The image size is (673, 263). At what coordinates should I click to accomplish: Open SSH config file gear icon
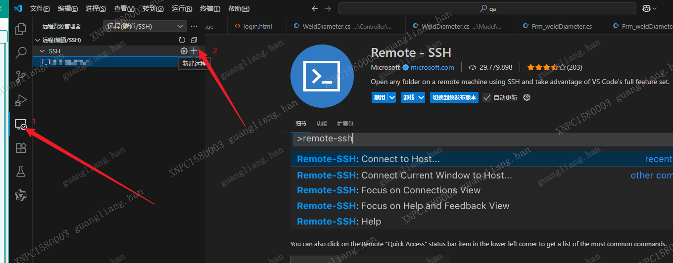tap(184, 51)
